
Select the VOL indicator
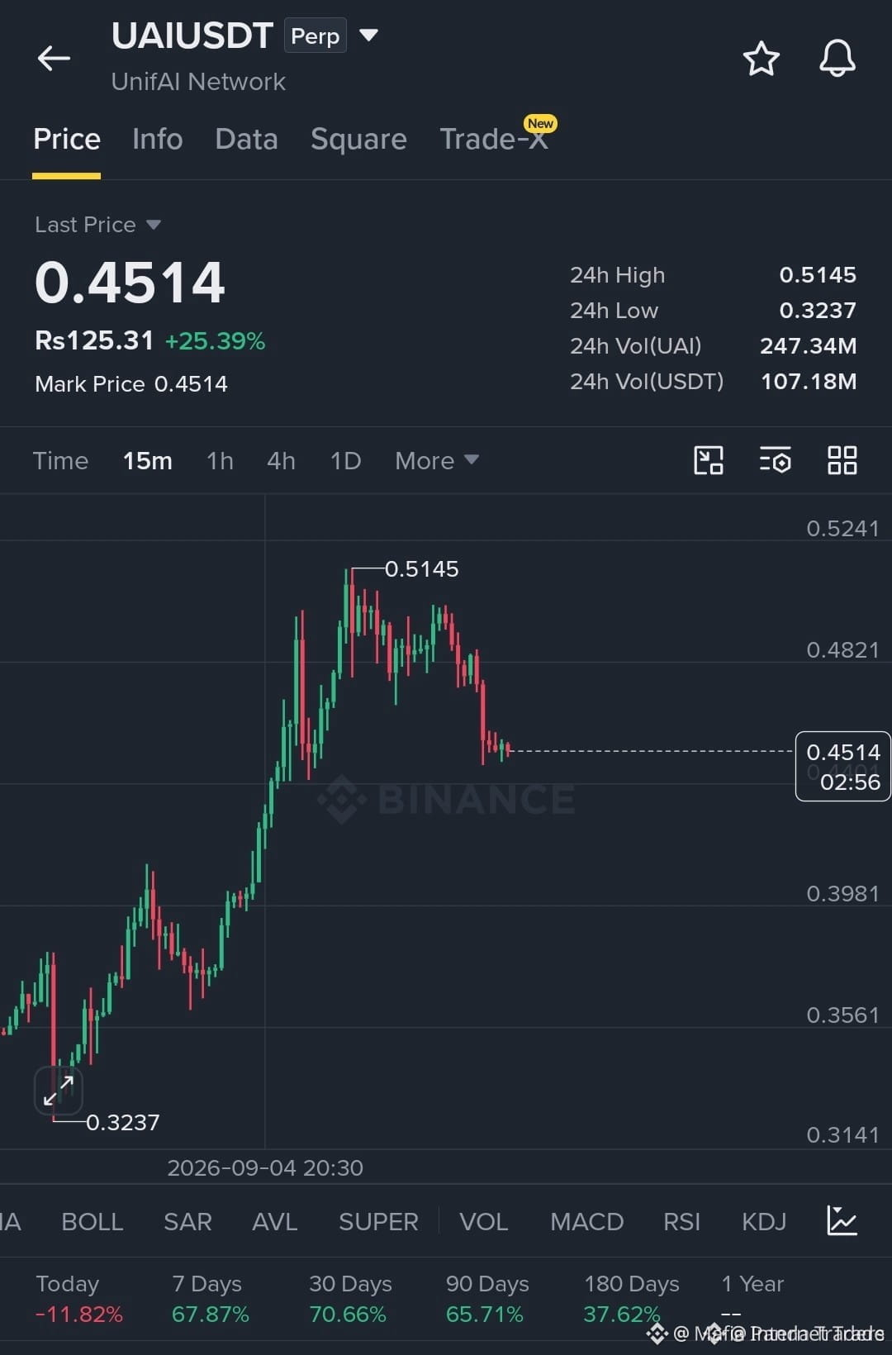coord(483,1221)
